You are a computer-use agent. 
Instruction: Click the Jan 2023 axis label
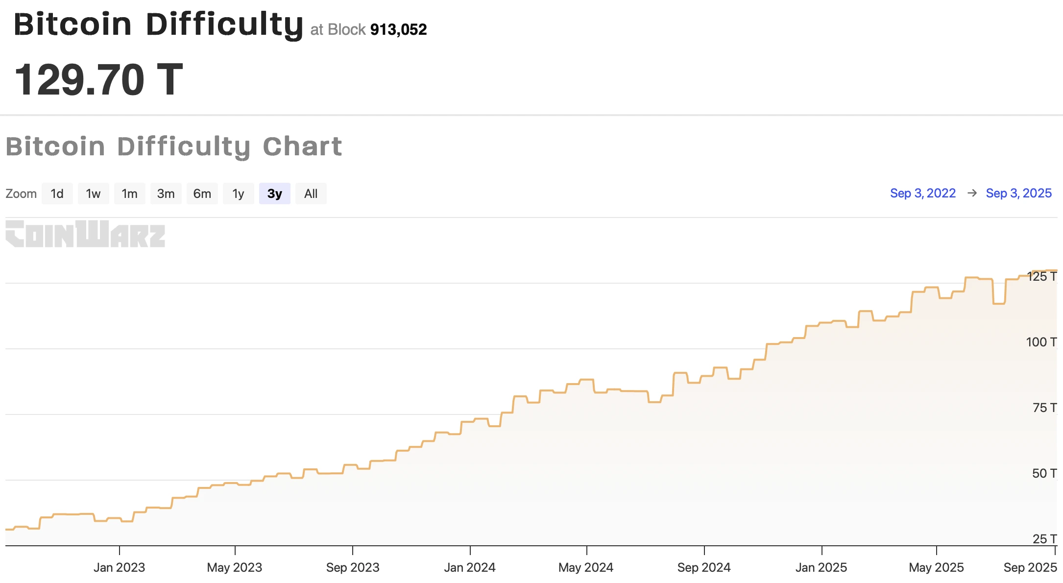point(119,567)
